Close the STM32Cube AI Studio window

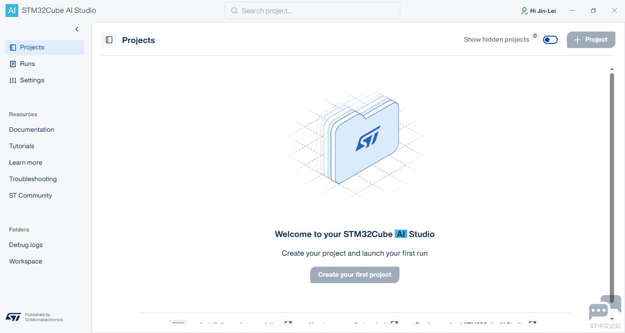click(614, 11)
